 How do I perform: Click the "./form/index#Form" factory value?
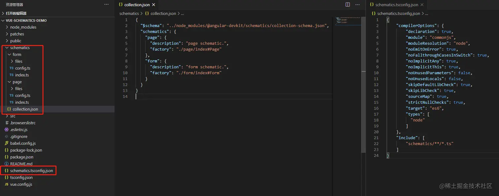[x=199, y=73]
